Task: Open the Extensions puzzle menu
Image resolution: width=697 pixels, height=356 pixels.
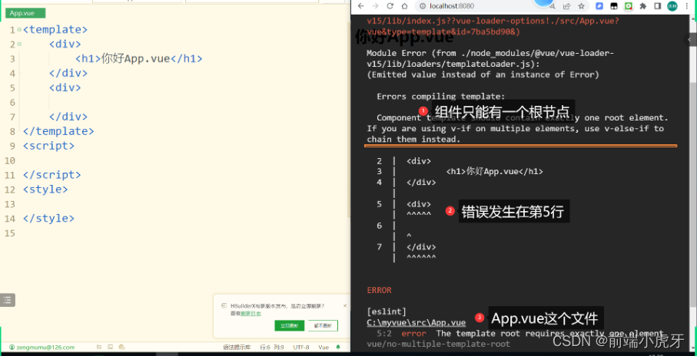Action: (x=642, y=6)
